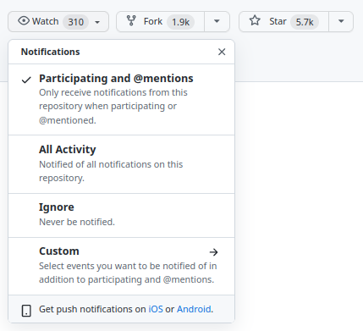Choose All Activity notifications
The image size is (363, 331).
(122, 164)
